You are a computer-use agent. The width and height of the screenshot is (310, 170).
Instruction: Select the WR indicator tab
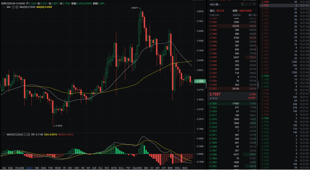click(x=88, y=168)
